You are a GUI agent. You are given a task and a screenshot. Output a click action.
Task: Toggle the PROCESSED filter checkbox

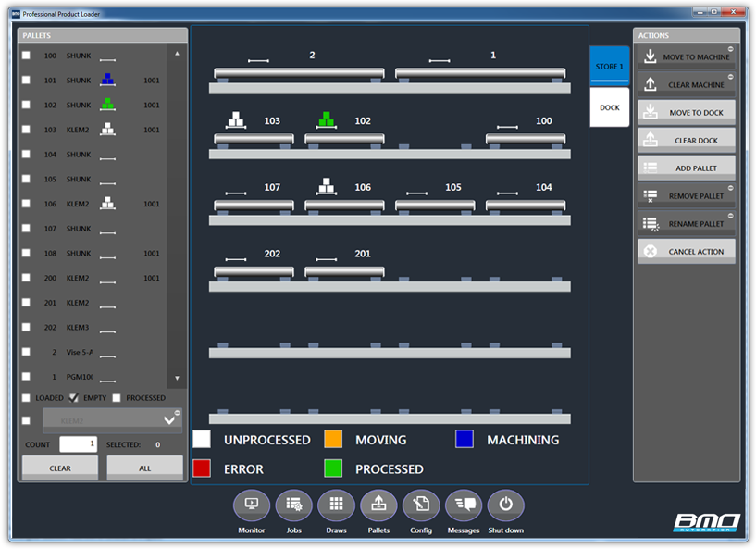(117, 398)
